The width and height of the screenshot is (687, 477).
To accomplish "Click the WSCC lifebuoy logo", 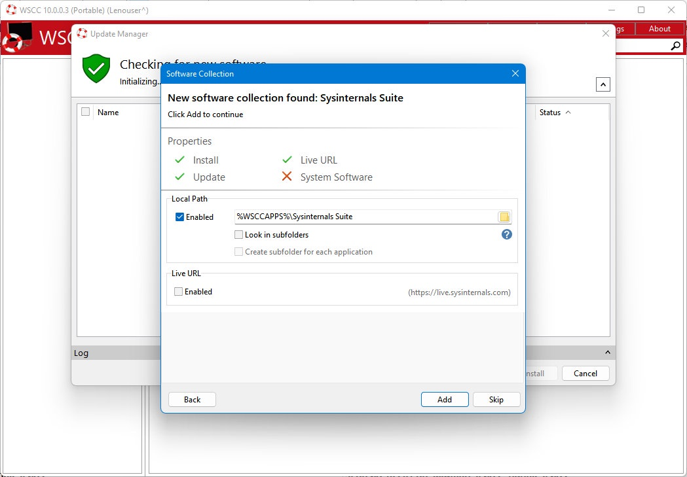I will tap(16, 37).
